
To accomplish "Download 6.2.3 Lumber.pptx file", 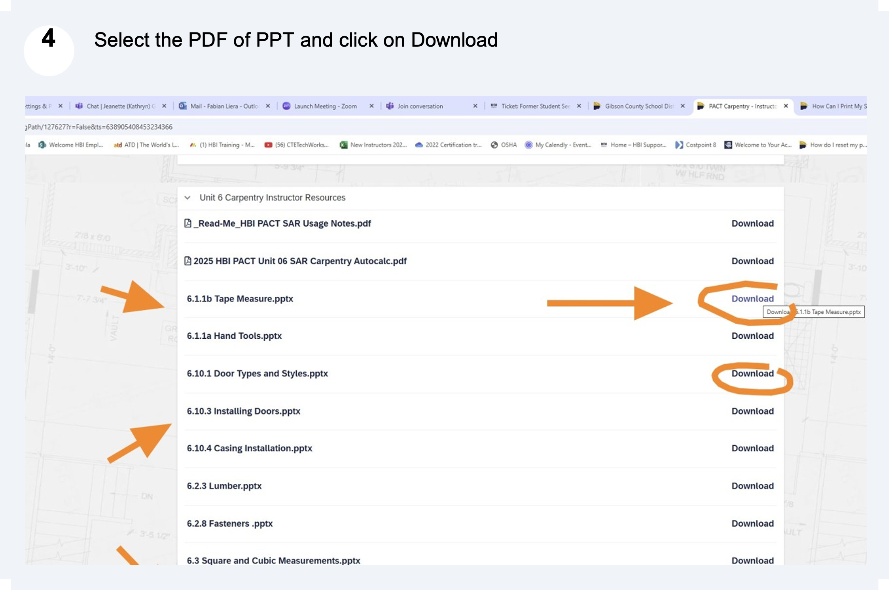I will click(752, 486).
